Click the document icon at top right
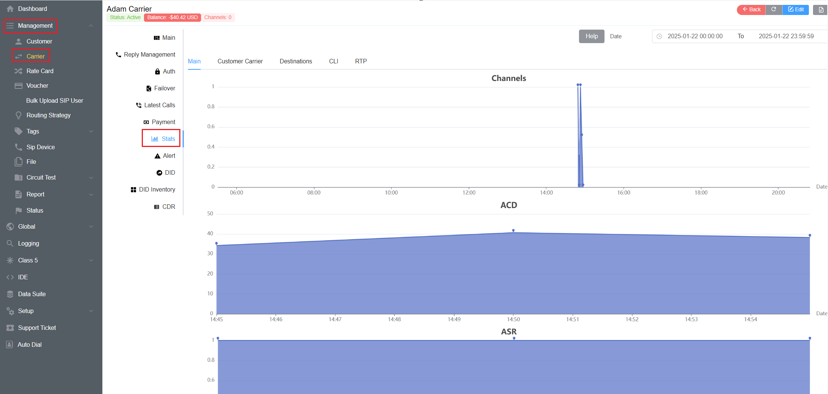The height and width of the screenshot is (394, 828). [820, 10]
